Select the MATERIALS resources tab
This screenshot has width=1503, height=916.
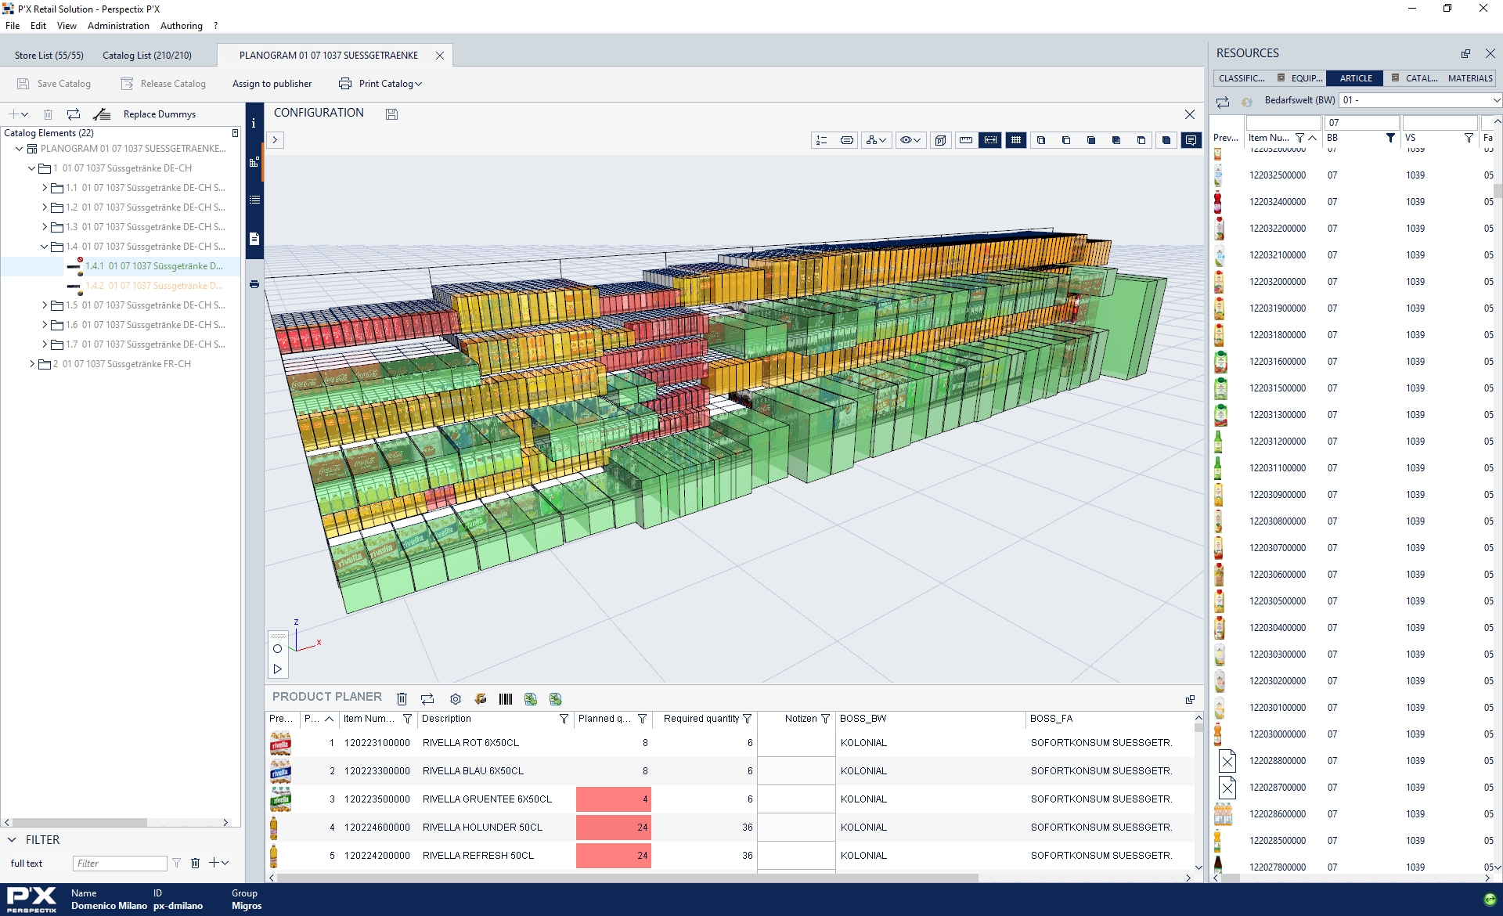pyautogui.click(x=1470, y=78)
